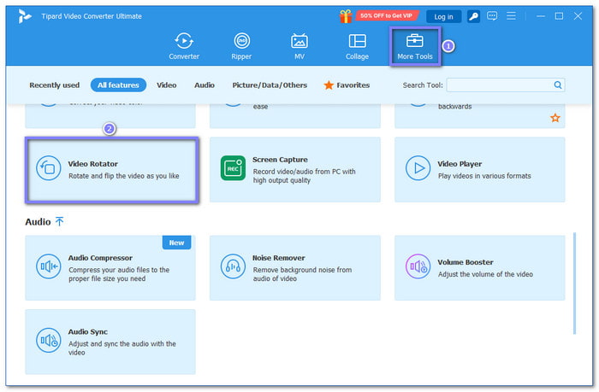Click the 50% OFF to Get VIP banner
This screenshot has height=392, width=599.
click(386, 15)
